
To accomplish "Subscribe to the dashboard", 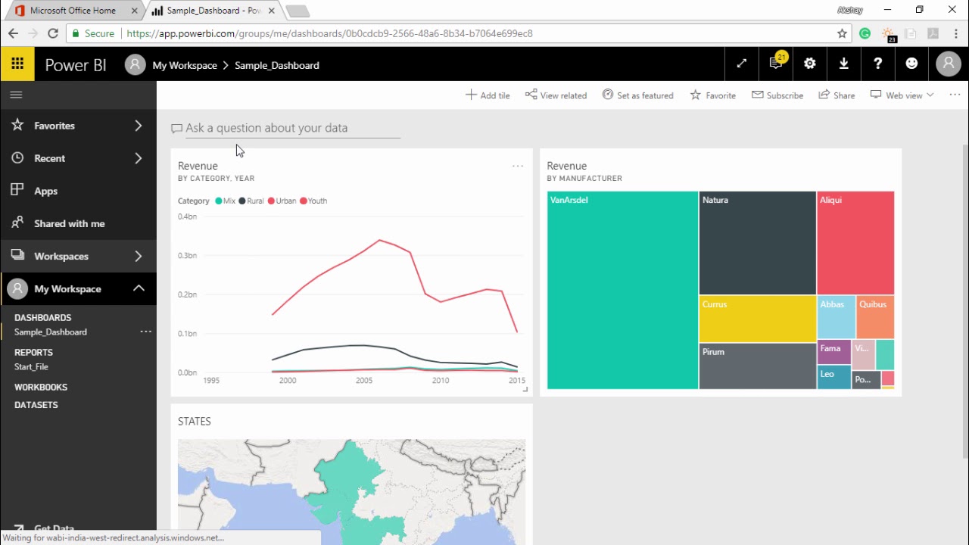I will tap(777, 95).
